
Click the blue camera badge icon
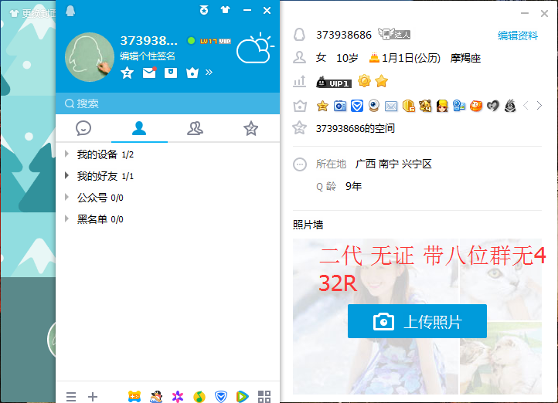pyautogui.click(x=340, y=106)
